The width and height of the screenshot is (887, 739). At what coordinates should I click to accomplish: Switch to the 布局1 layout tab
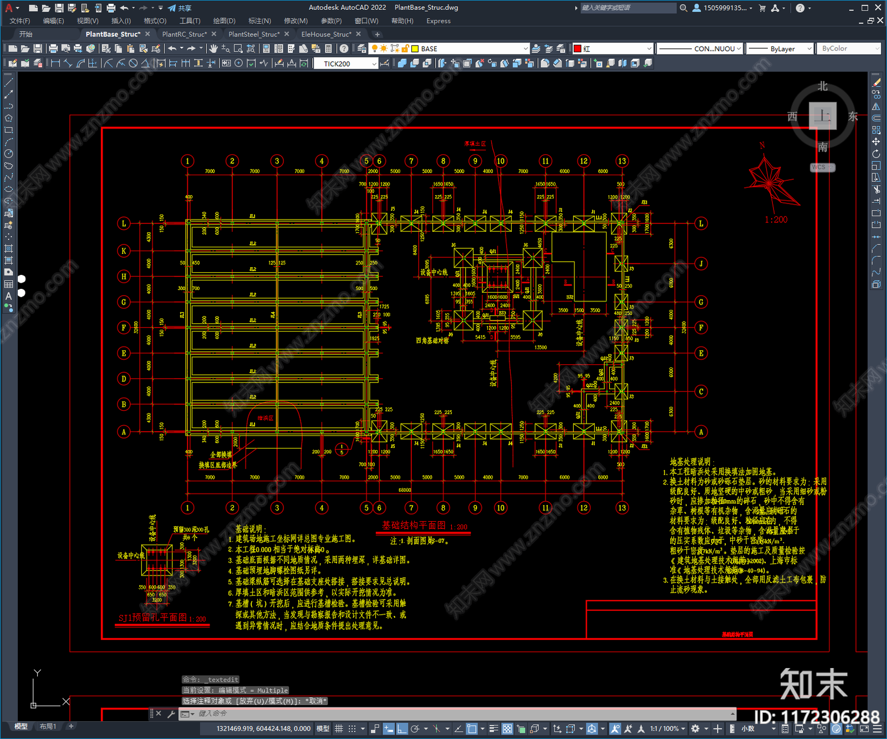click(48, 726)
